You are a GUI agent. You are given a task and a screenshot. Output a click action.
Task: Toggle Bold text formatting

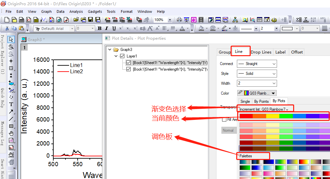pos(100,28)
